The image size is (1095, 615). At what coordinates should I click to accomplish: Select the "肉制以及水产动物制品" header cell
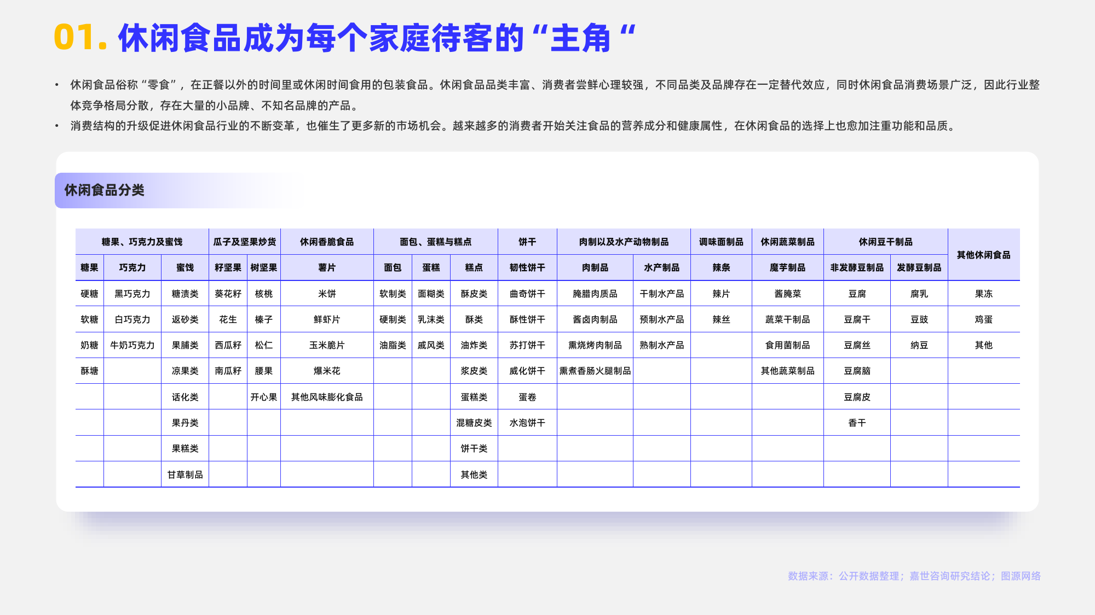(624, 242)
